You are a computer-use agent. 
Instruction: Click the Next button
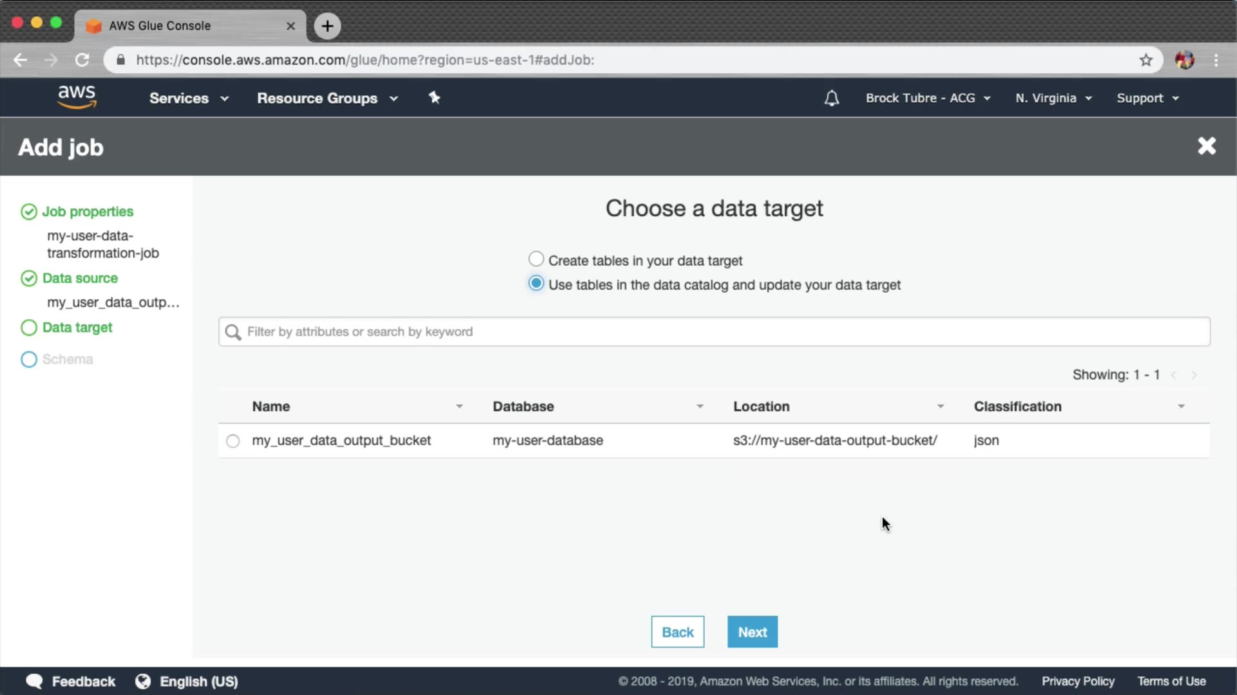pos(752,632)
